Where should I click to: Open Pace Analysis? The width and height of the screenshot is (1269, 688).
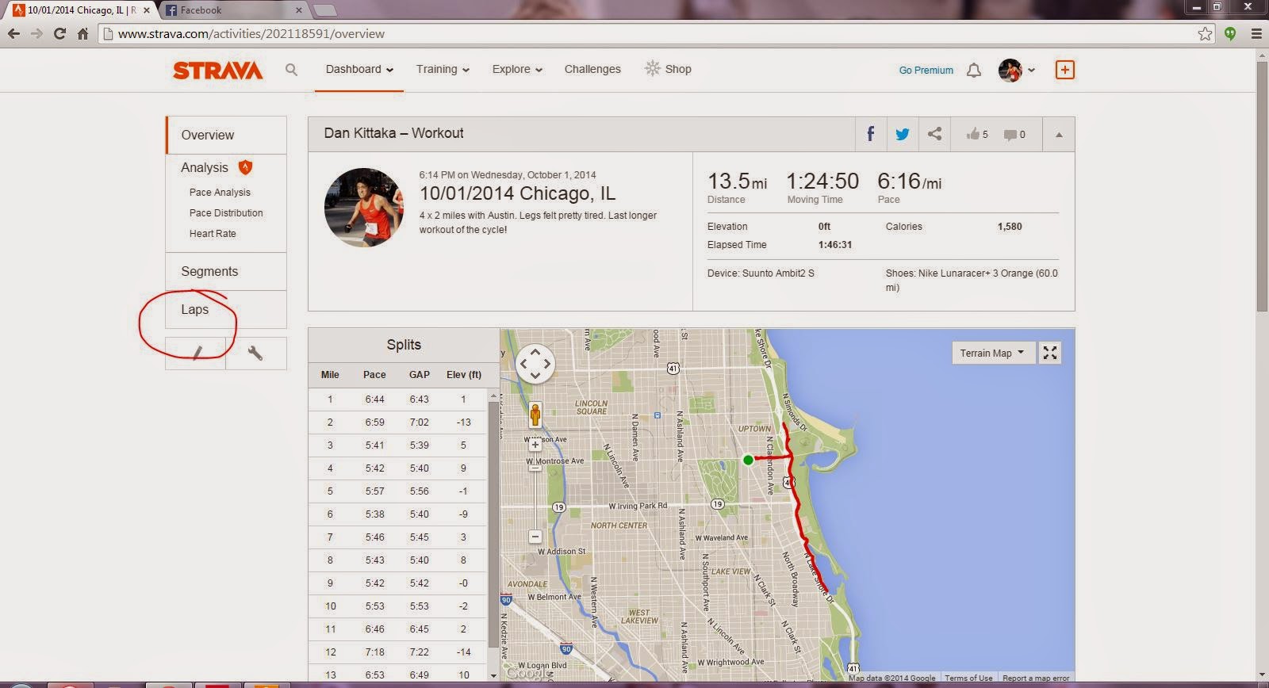pyautogui.click(x=220, y=193)
